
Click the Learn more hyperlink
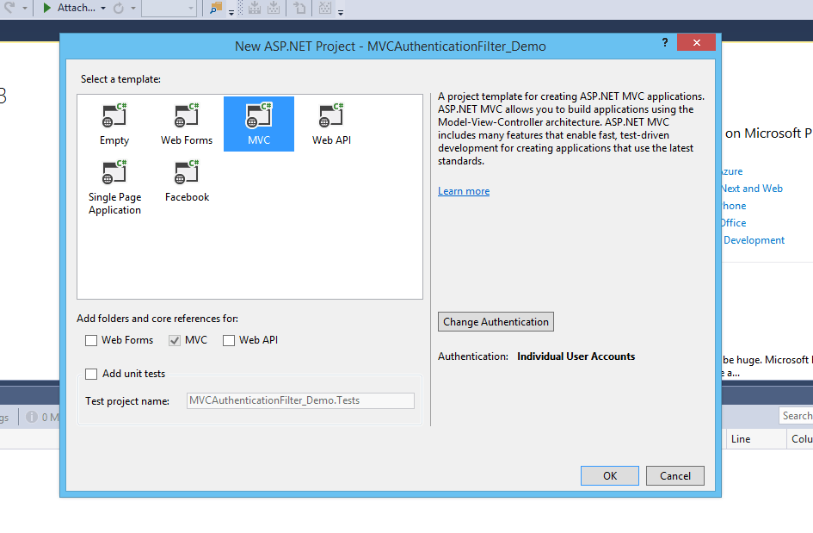(x=463, y=191)
